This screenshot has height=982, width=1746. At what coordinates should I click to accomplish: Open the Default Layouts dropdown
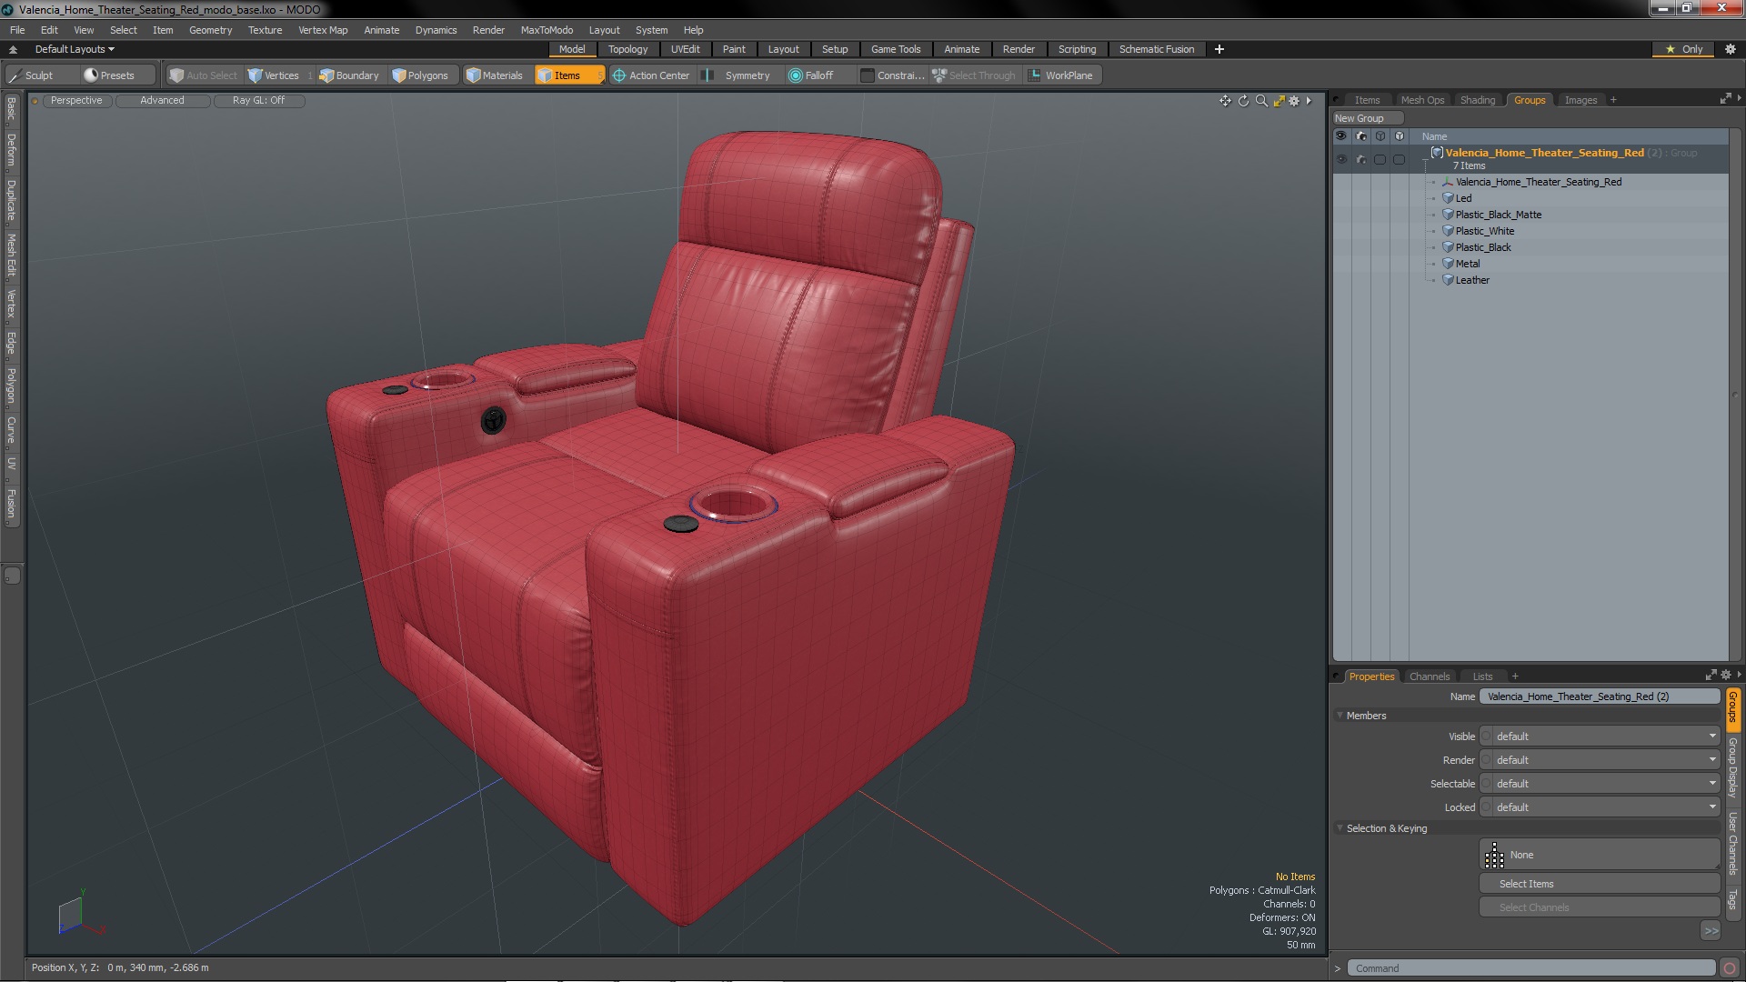75,49
